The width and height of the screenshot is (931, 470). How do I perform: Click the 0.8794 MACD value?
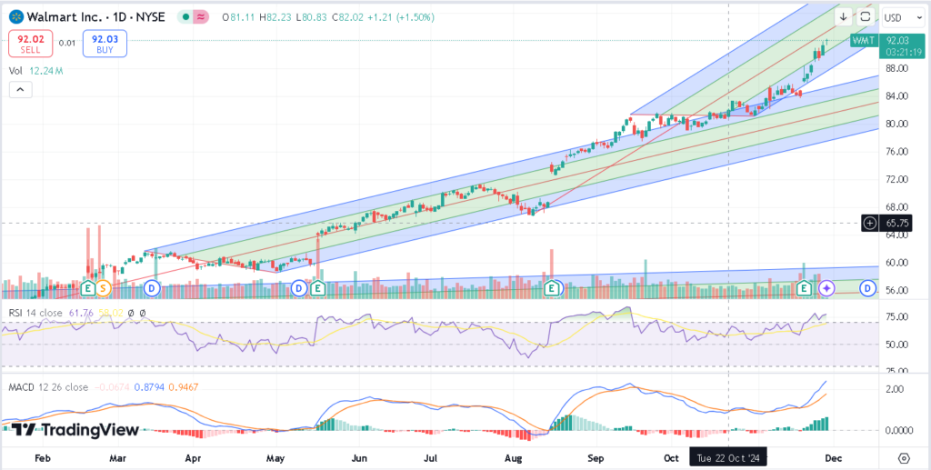[148, 387]
